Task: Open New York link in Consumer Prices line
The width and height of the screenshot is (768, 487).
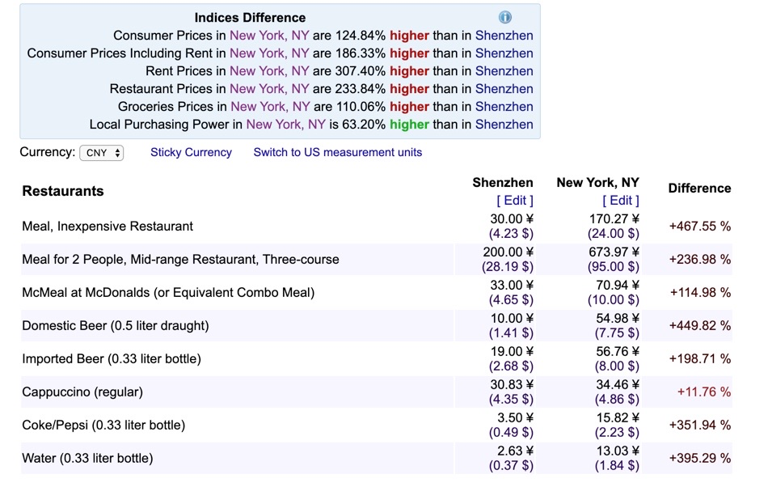Action: pyautogui.click(x=269, y=36)
